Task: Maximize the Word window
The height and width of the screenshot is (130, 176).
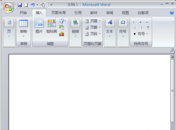Action: 167,4
